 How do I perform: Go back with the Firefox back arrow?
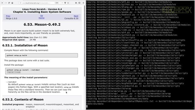tap(2, 3)
